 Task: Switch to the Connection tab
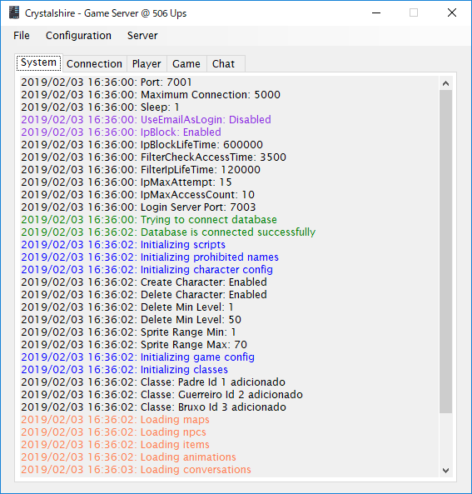pos(94,64)
